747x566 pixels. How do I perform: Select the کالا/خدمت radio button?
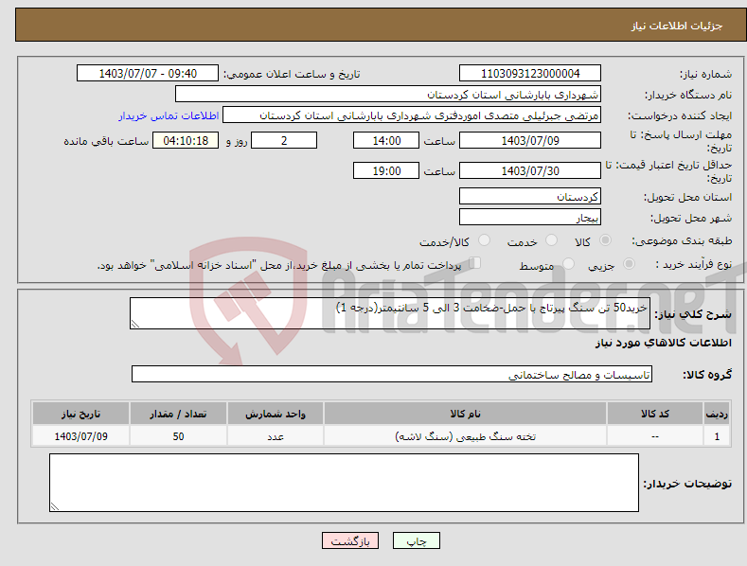484,240
